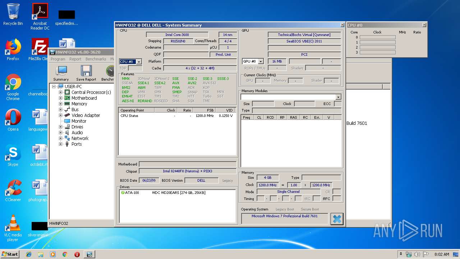Open the GPU #0 selector dropdown
This screenshot has height=259, width=460.
coord(261,62)
